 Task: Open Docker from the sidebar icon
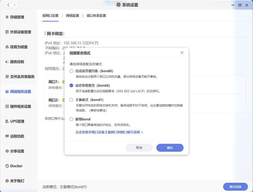click(7, 166)
